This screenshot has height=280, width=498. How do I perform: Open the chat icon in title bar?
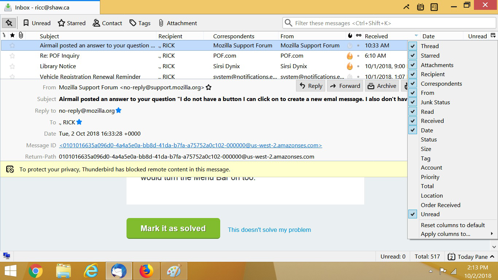[x=406, y=7]
